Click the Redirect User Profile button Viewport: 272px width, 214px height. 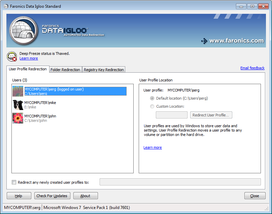coord(211,115)
